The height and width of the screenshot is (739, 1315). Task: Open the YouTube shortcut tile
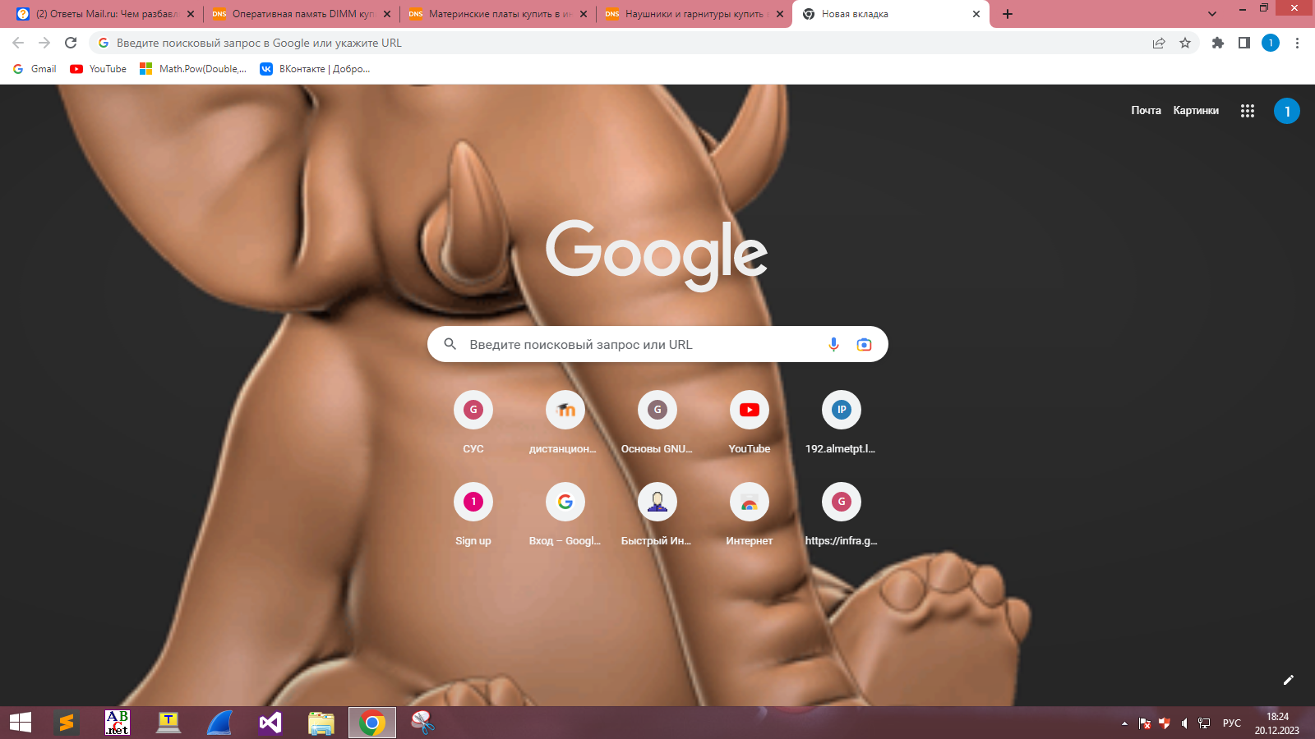coord(750,423)
